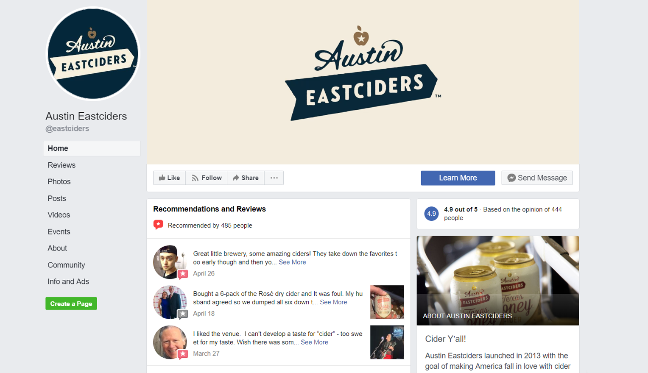Go to the Reviews section in sidebar
This screenshot has height=373, width=648.
coord(61,165)
